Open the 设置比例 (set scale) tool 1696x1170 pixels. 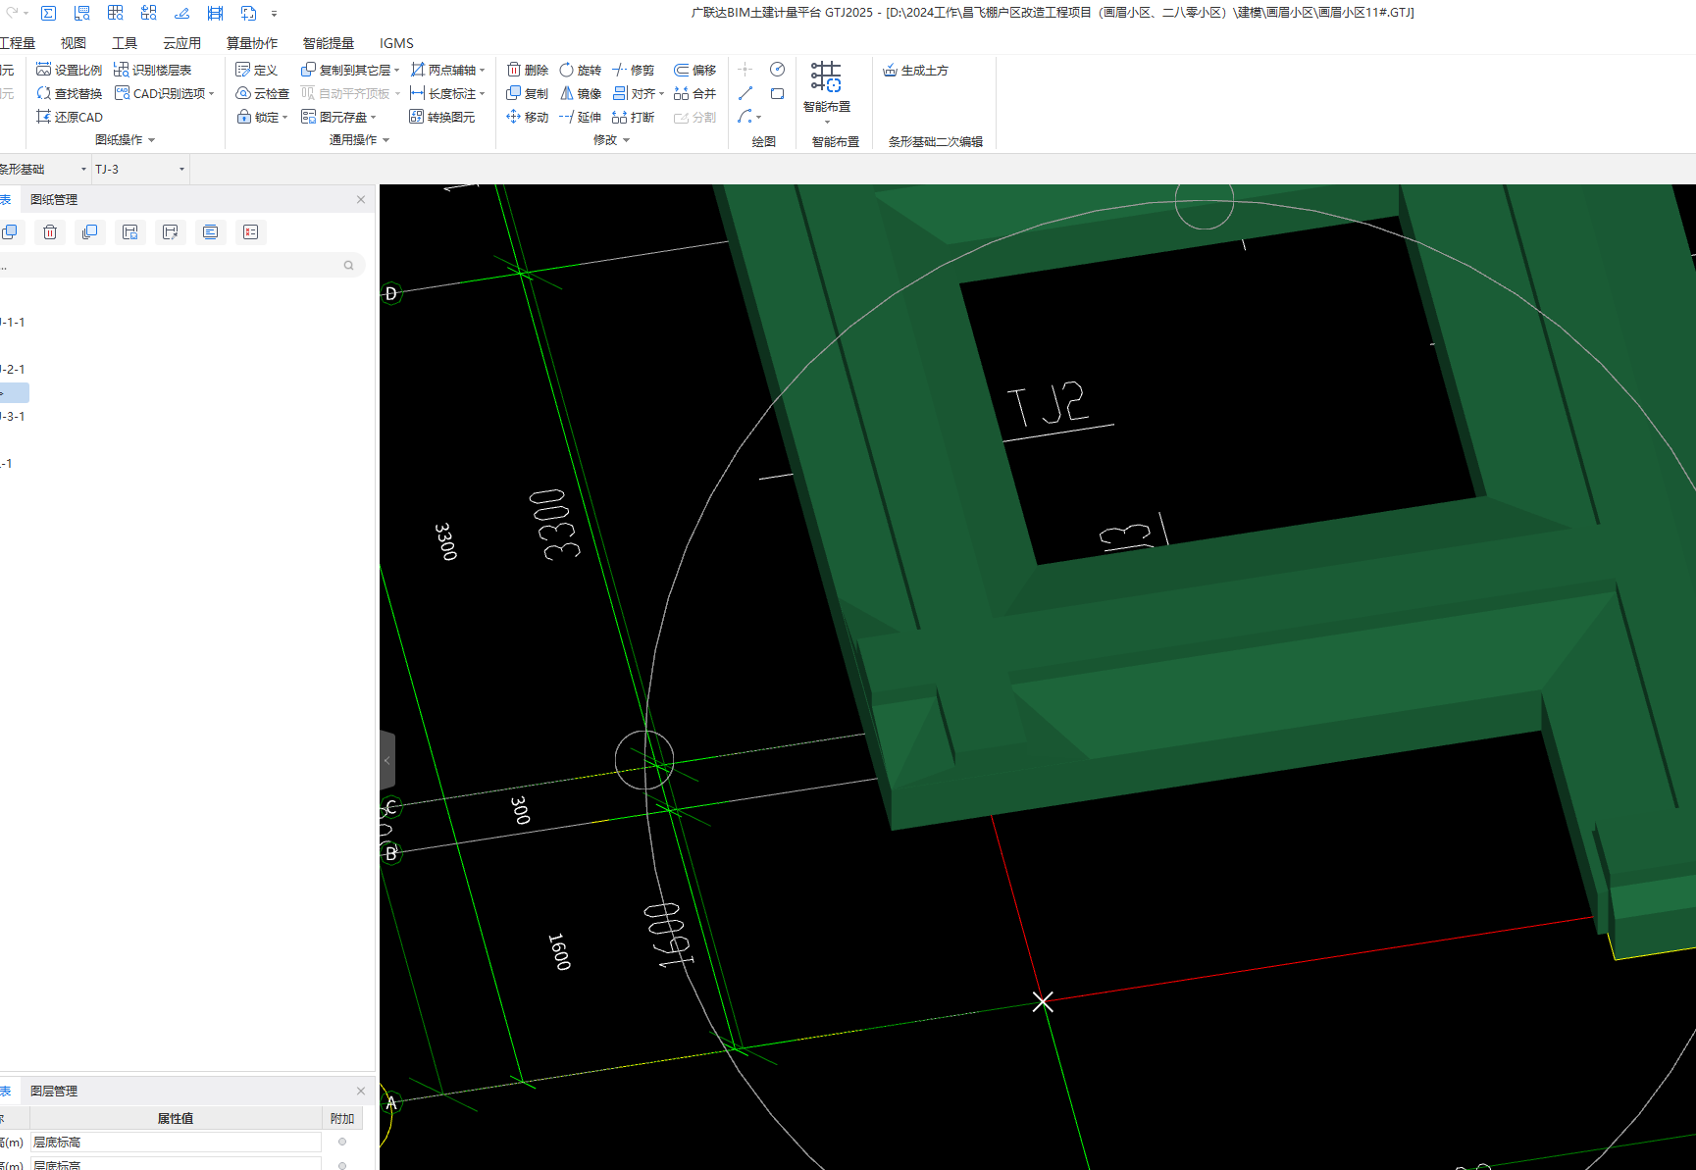pyautogui.click(x=69, y=70)
